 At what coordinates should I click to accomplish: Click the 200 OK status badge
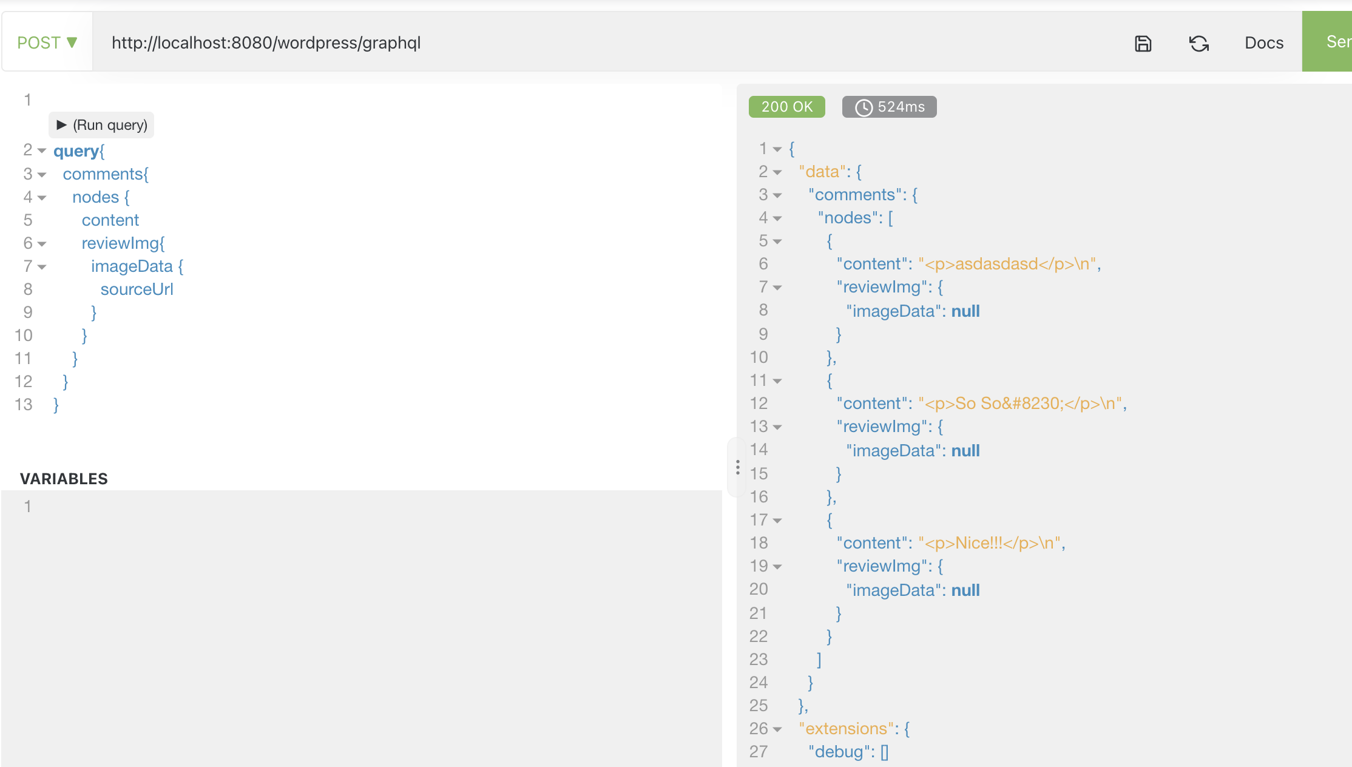pos(786,107)
